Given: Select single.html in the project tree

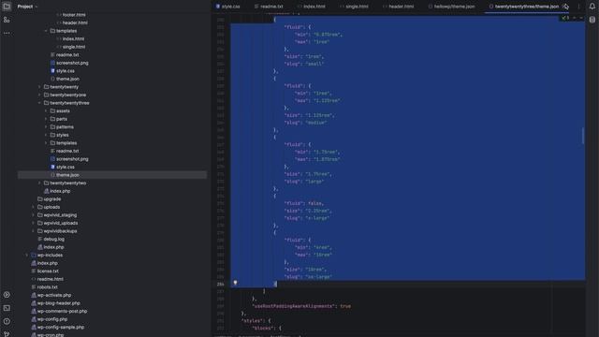Looking at the screenshot, I should [74, 47].
